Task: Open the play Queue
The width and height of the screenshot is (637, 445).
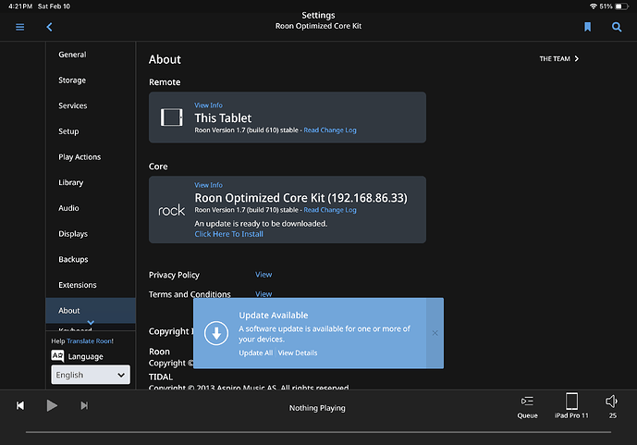Action: (527, 407)
